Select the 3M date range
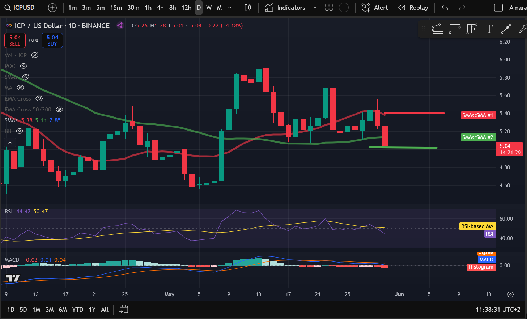Viewport: 527px width, 319px height. [50, 310]
